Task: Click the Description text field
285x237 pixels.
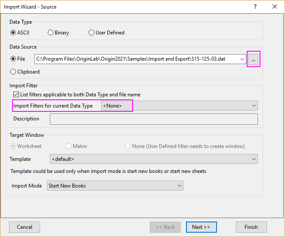Action: pyautogui.click(x=154, y=119)
